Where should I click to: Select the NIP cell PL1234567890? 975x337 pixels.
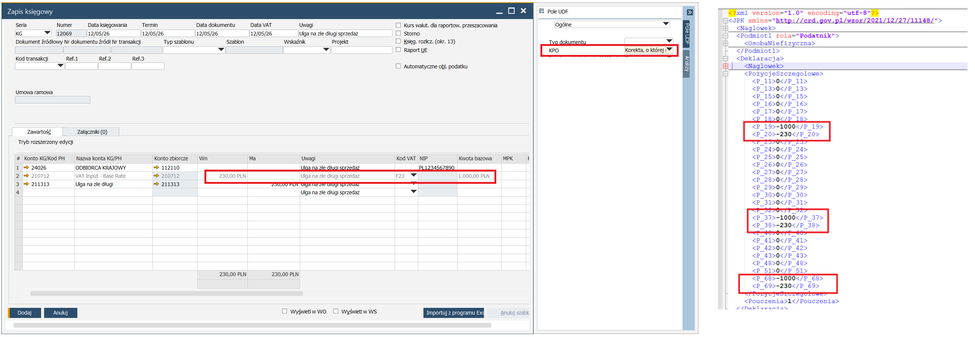point(437,167)
